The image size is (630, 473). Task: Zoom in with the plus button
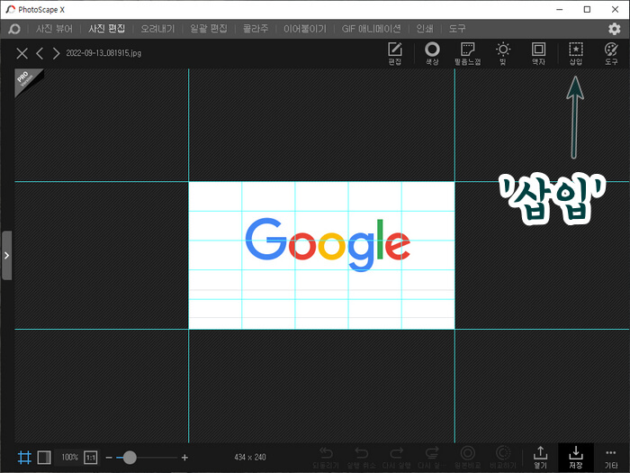tap(184, 458)
